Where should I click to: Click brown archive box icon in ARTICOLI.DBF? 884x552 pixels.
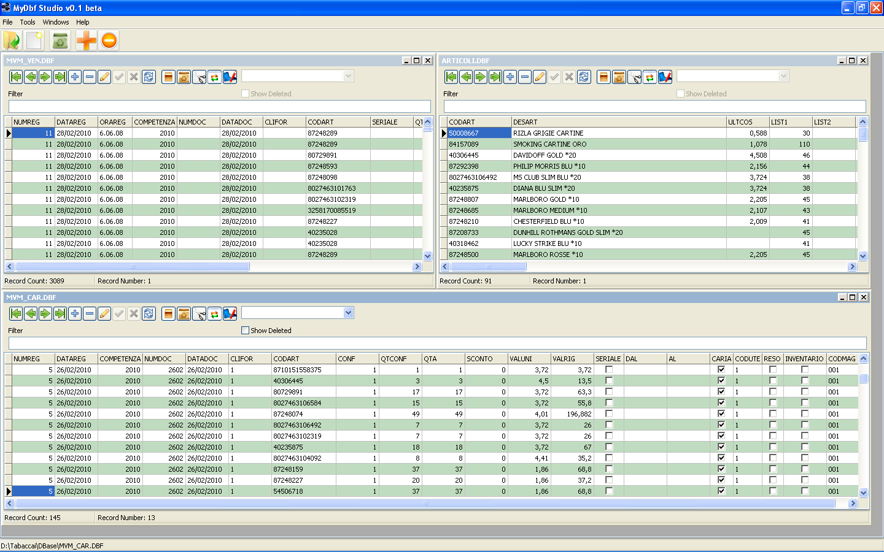pos(604,77)
